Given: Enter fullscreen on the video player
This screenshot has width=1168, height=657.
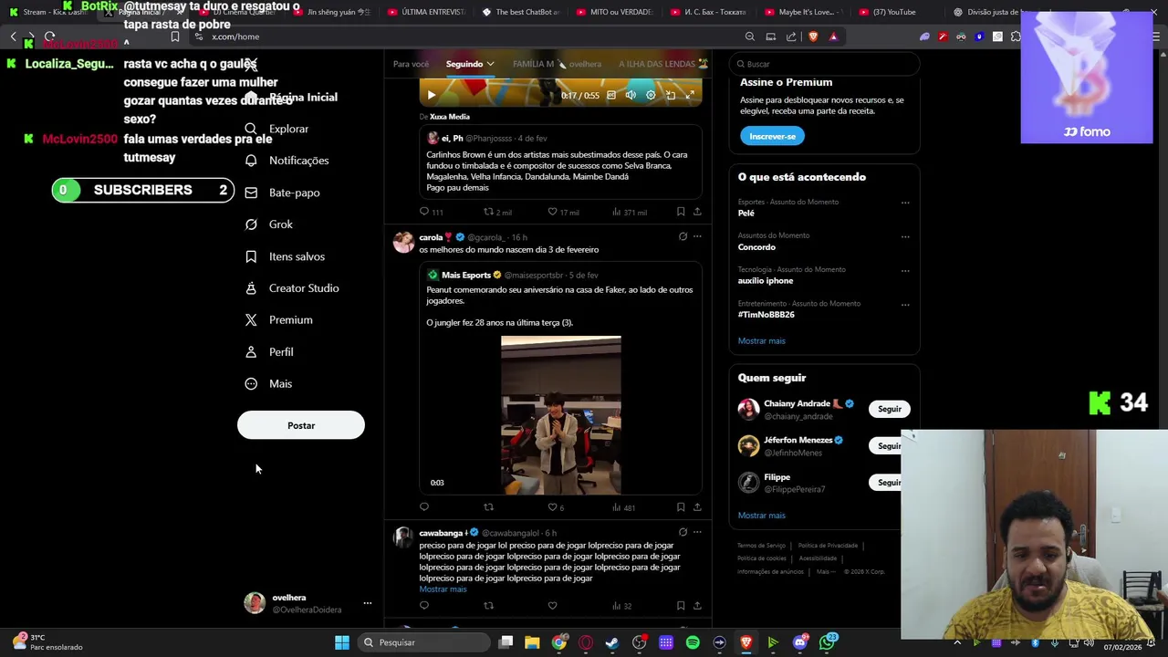Looking at the screenshot, I should (691, 95).
